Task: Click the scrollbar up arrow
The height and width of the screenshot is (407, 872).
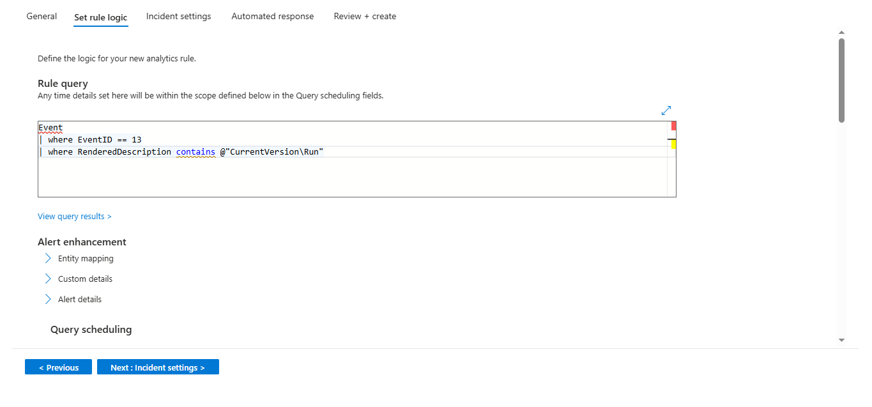Action: coord(842,32)
